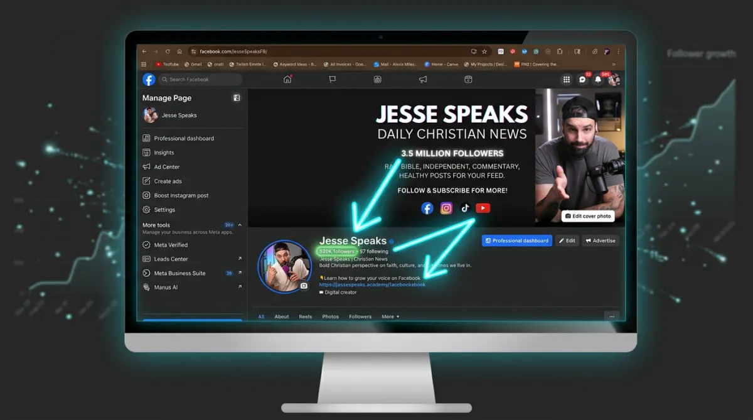
Task: Open the Keyword Ideas bookmark
Action: pyautogui.click(x=295, y=64)
